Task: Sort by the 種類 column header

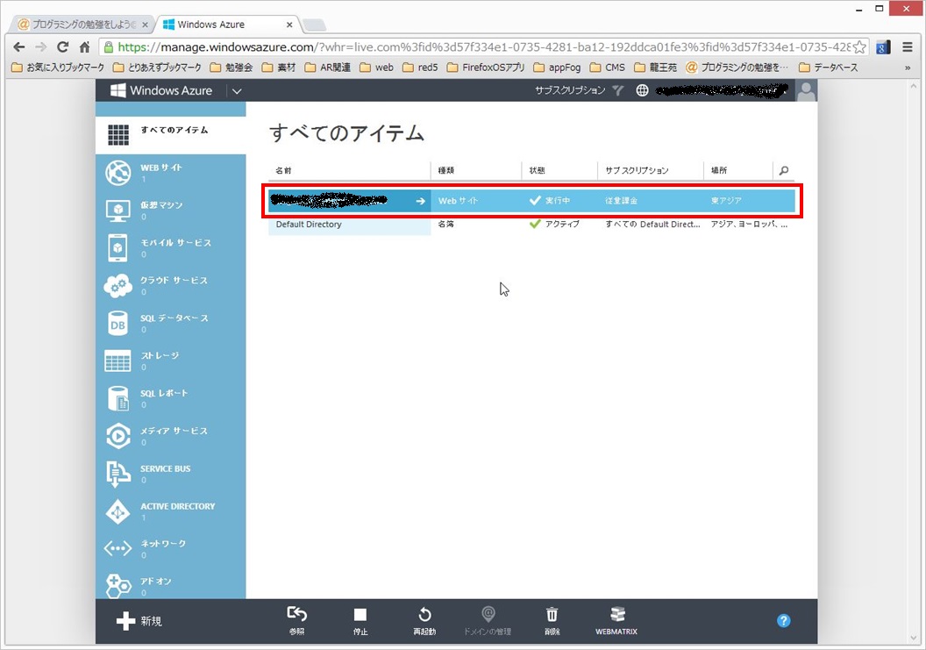Action: [445, 171]
